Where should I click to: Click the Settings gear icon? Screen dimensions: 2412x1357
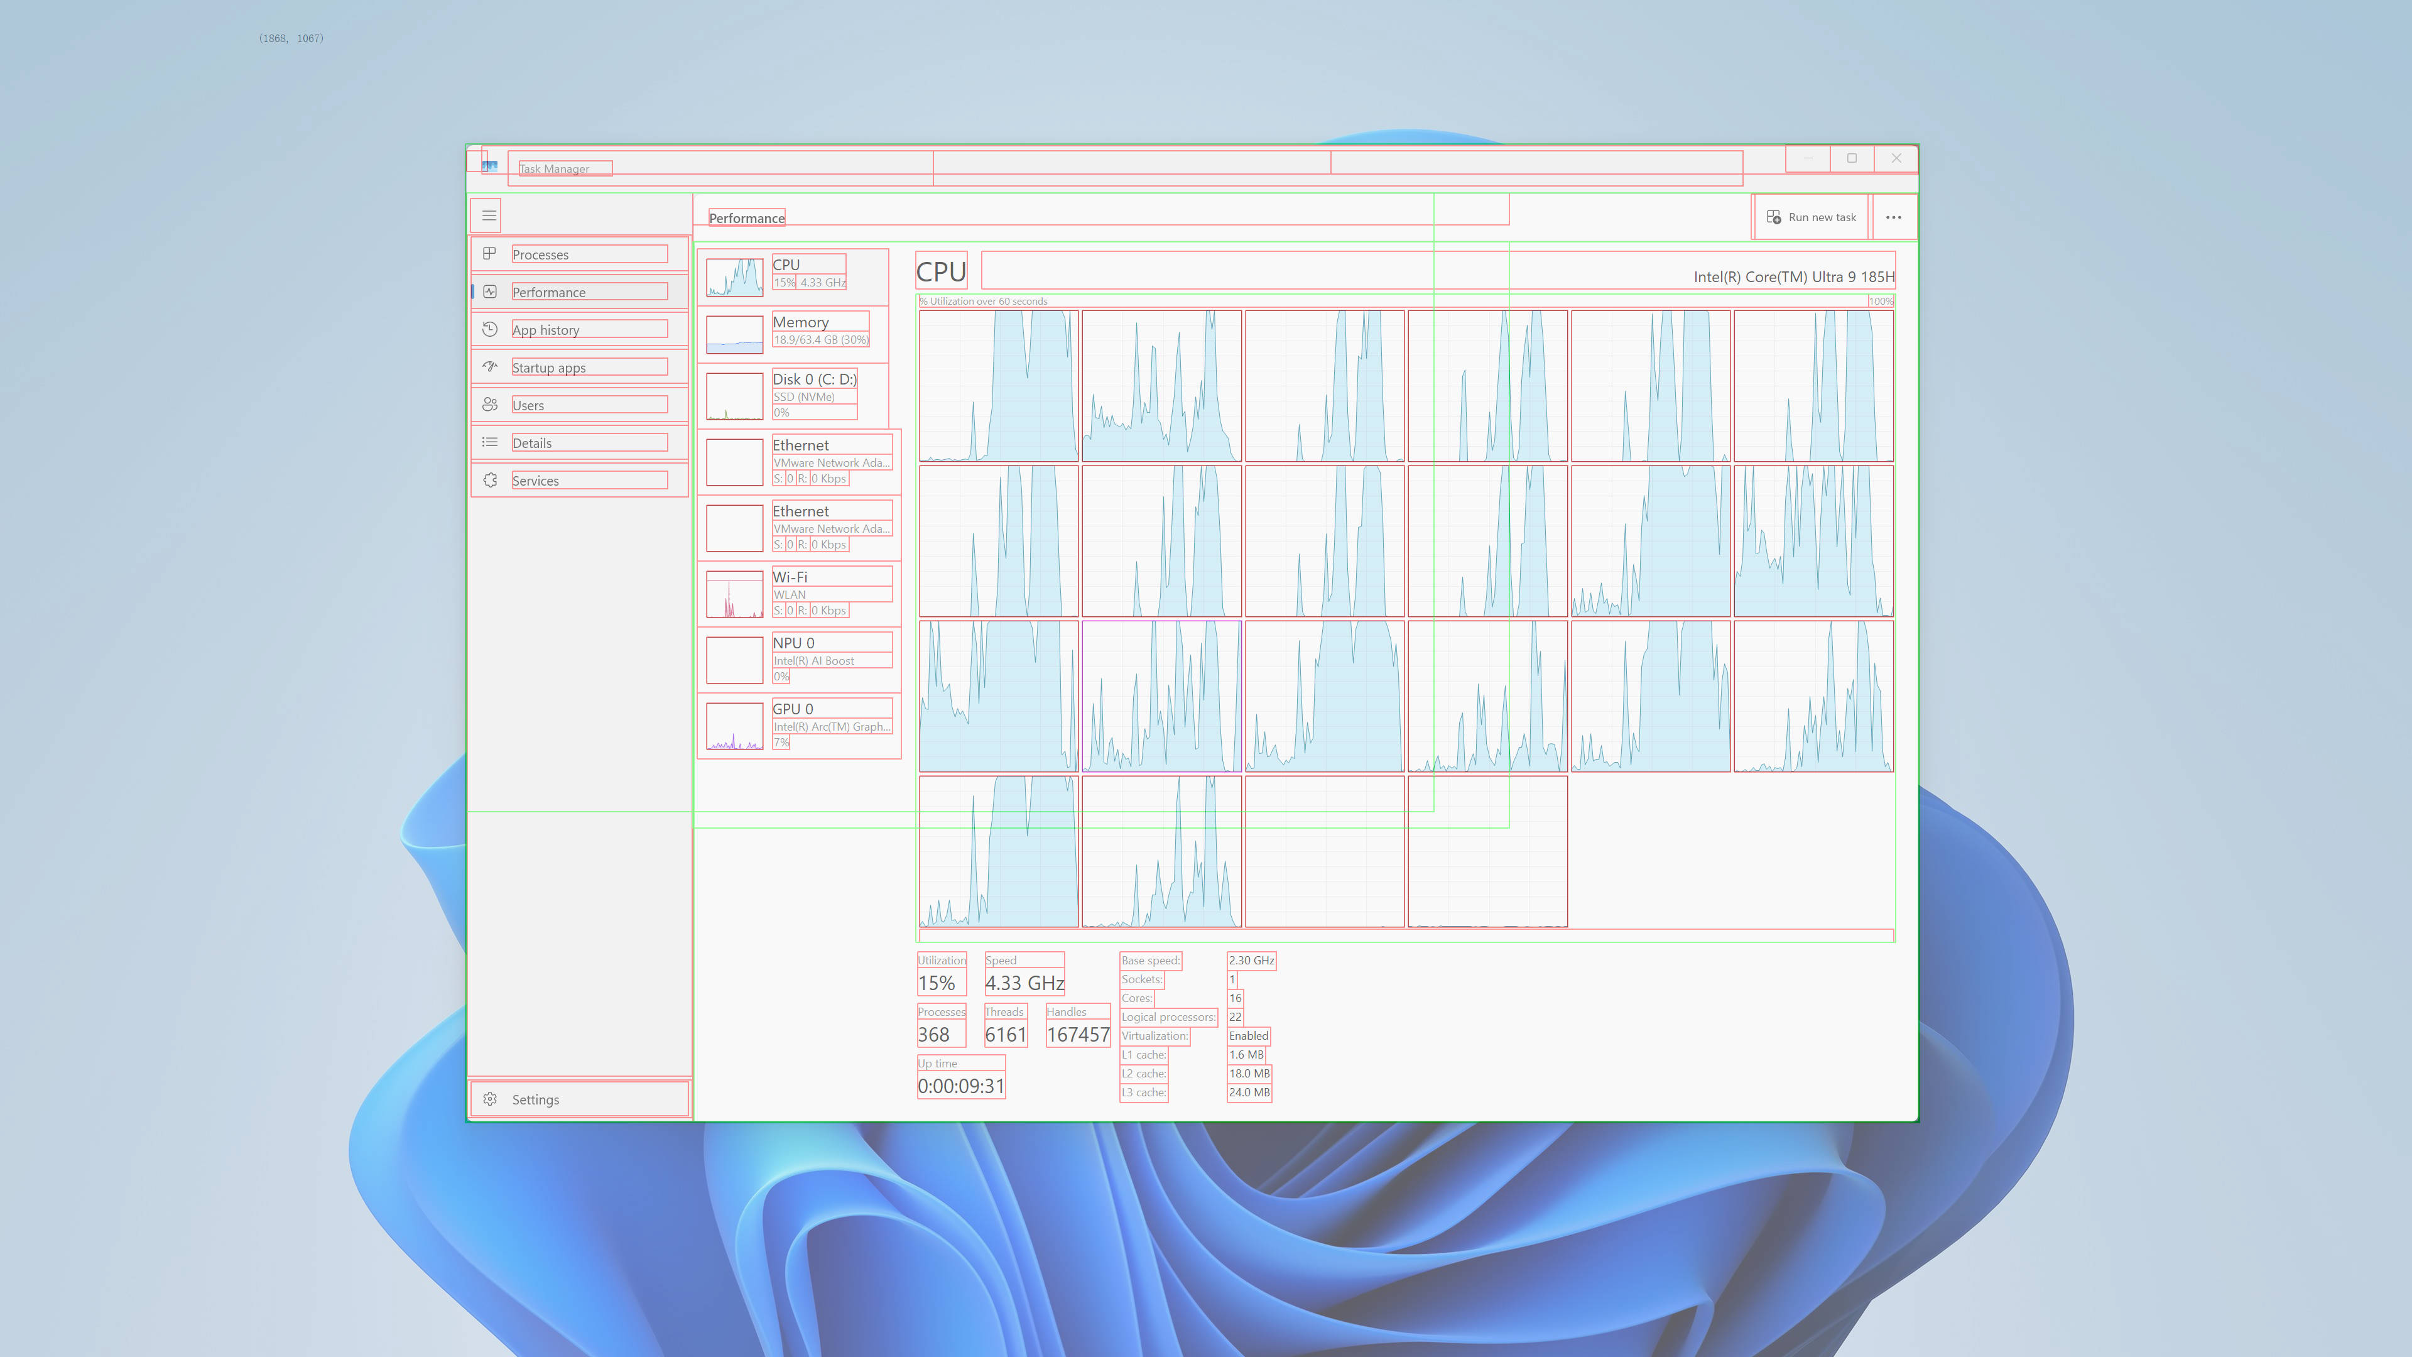point(490,1099)
